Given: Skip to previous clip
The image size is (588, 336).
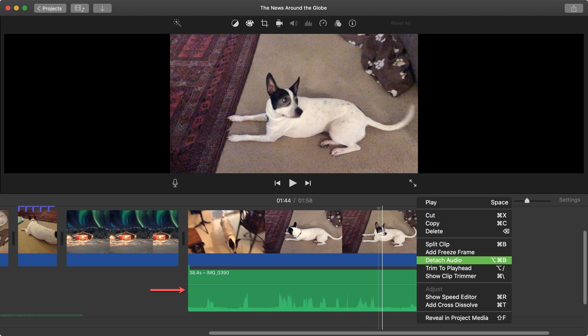Looking at the screenshot, I should click(x=277, y=183).
